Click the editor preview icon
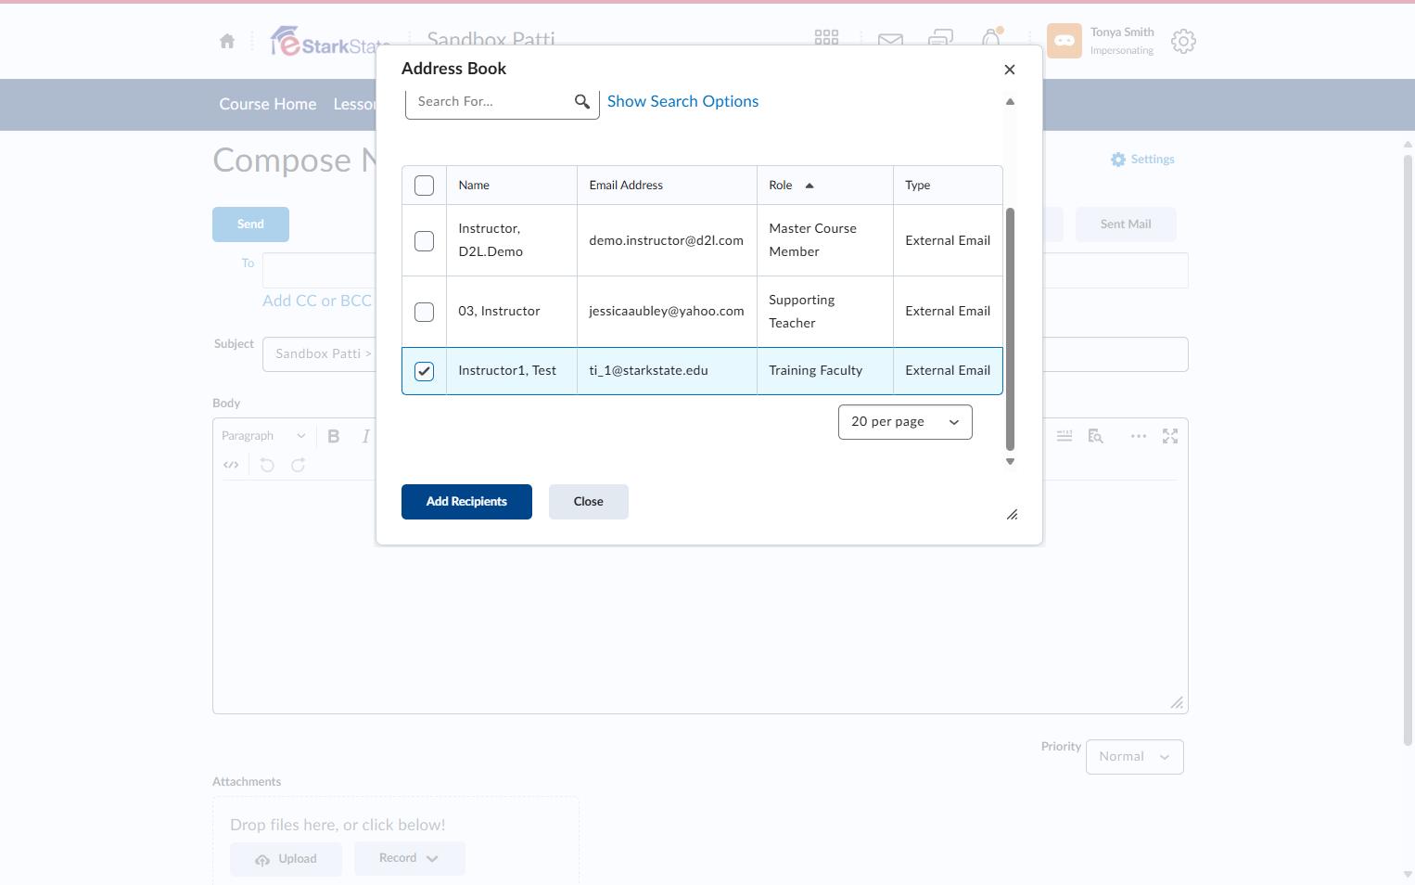This screenshot has height=885, width=1415. click(1096, 436)
